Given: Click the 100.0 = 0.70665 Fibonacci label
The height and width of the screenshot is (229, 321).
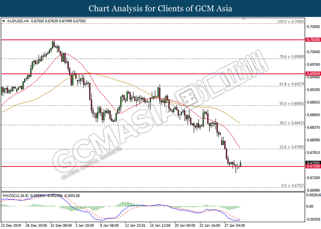Looking at the screenshot, I should pyautogui.click(x=291, y=22).
